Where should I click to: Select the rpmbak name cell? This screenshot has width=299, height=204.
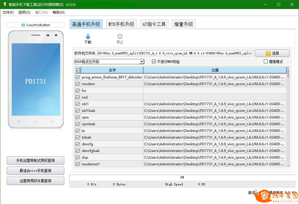pos(112,124)
